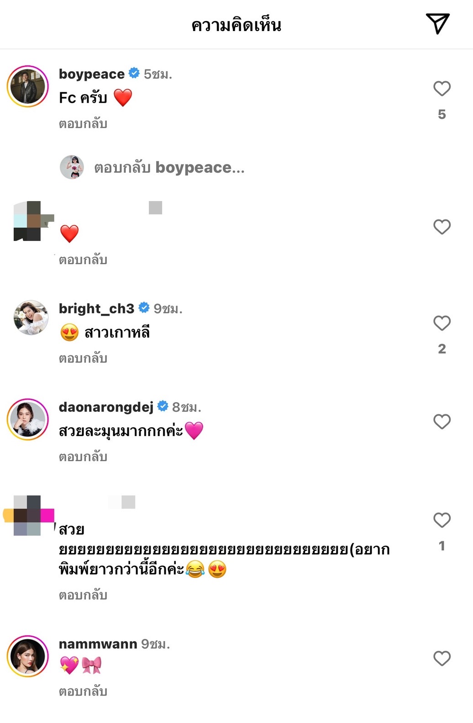The image size is (473, 723).
Task: Open nammwann username link
Action: [x=98, y=644]
